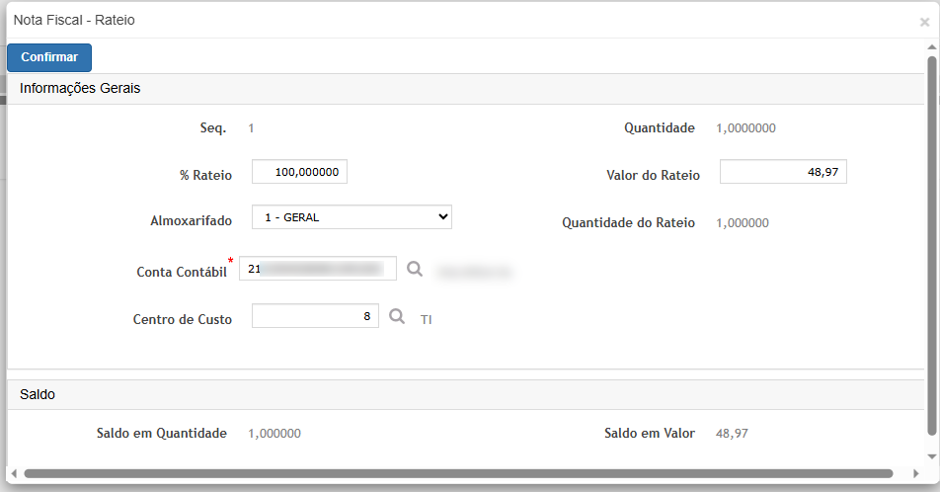Click the horizontal scrollbar thumb at bottom
The height and width of the screenshot is (492, 940).
tap(458, 473)
